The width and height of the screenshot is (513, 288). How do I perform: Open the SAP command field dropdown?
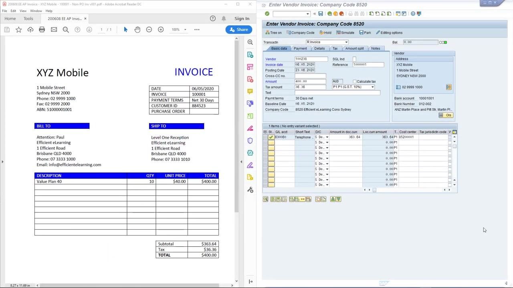308,14
